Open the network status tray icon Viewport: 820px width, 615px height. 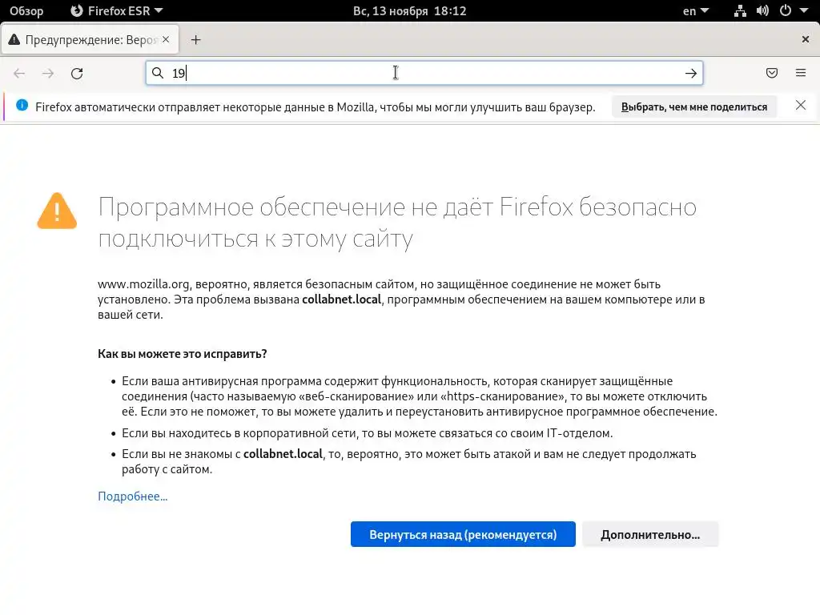click(740, 10)
